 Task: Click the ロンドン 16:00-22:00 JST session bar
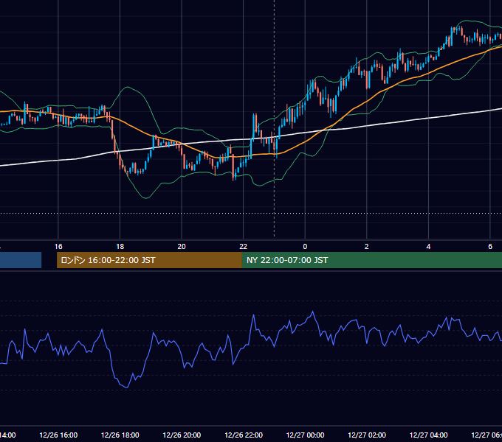pyautogui.click(x=149, y=260)
